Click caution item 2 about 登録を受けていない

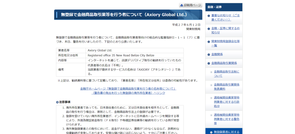point(122,120)
